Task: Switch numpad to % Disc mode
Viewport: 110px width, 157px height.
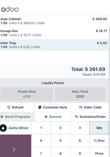Action: click(99, 140)
